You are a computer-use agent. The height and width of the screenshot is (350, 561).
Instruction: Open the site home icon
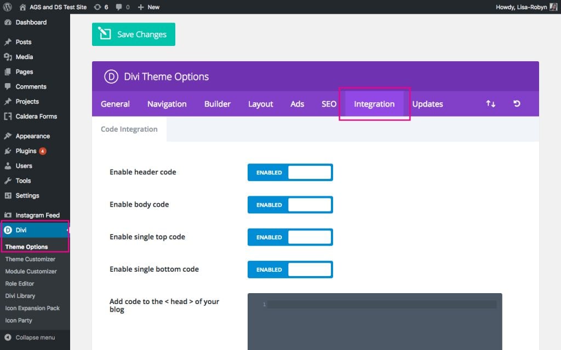pyautogui.click(x=22, y=7)
